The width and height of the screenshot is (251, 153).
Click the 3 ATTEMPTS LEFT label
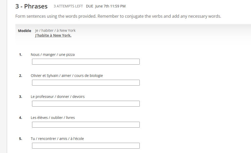pyautogui.click(x=68, y=6)
